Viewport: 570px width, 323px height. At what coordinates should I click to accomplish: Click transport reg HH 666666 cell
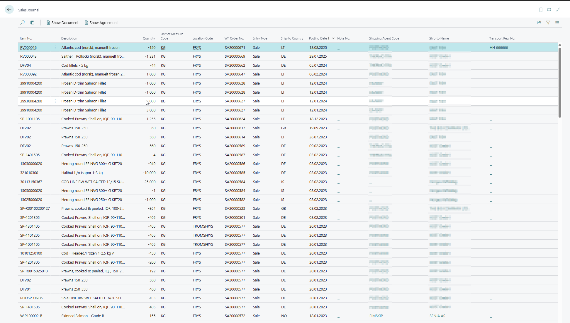(498, 48)
